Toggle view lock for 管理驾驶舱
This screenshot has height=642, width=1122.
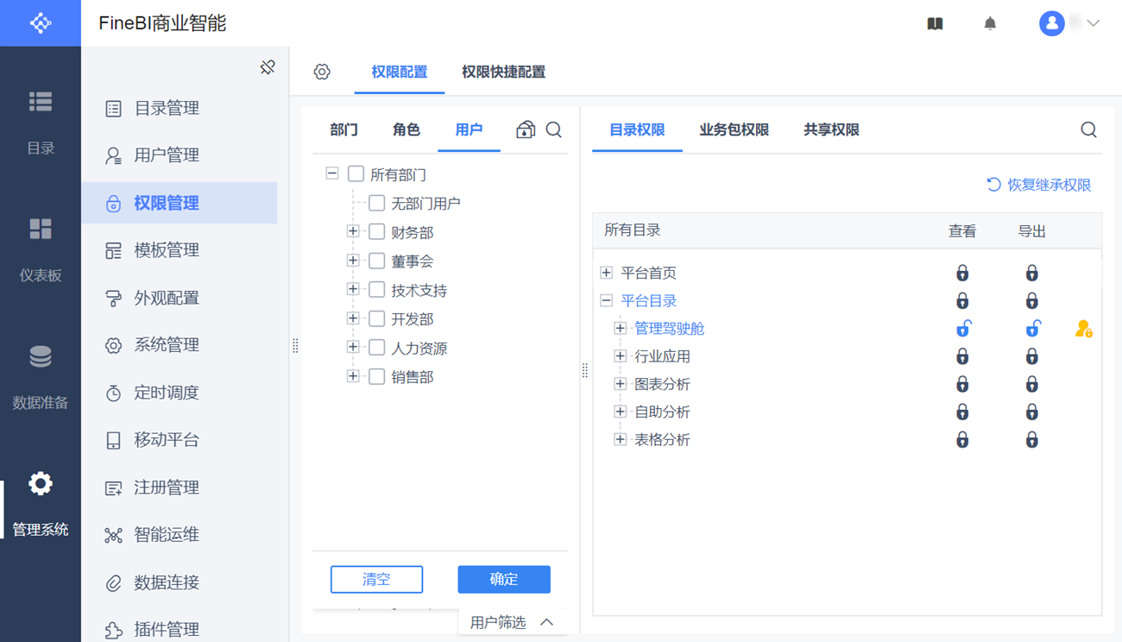[x=962, y=329]
